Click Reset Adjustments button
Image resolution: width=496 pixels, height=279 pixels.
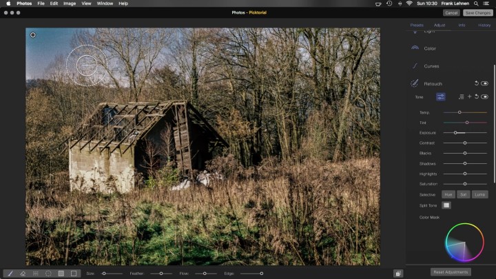tap(451, 272)
